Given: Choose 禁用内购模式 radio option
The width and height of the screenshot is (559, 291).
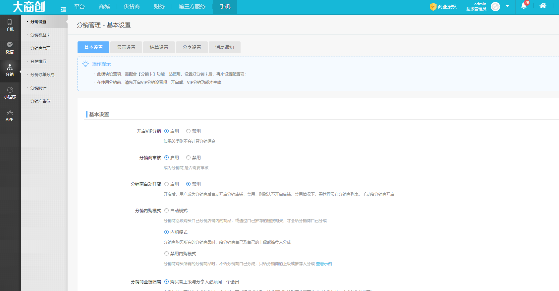Looking at the screenshot, I should (x=167, y=254).
